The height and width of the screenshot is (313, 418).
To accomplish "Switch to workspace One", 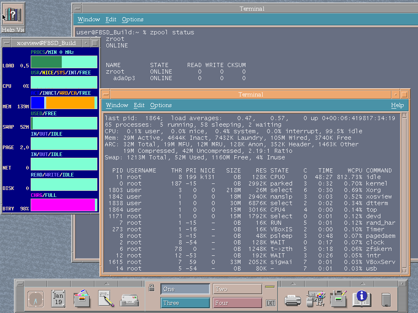I will (185, 289).
